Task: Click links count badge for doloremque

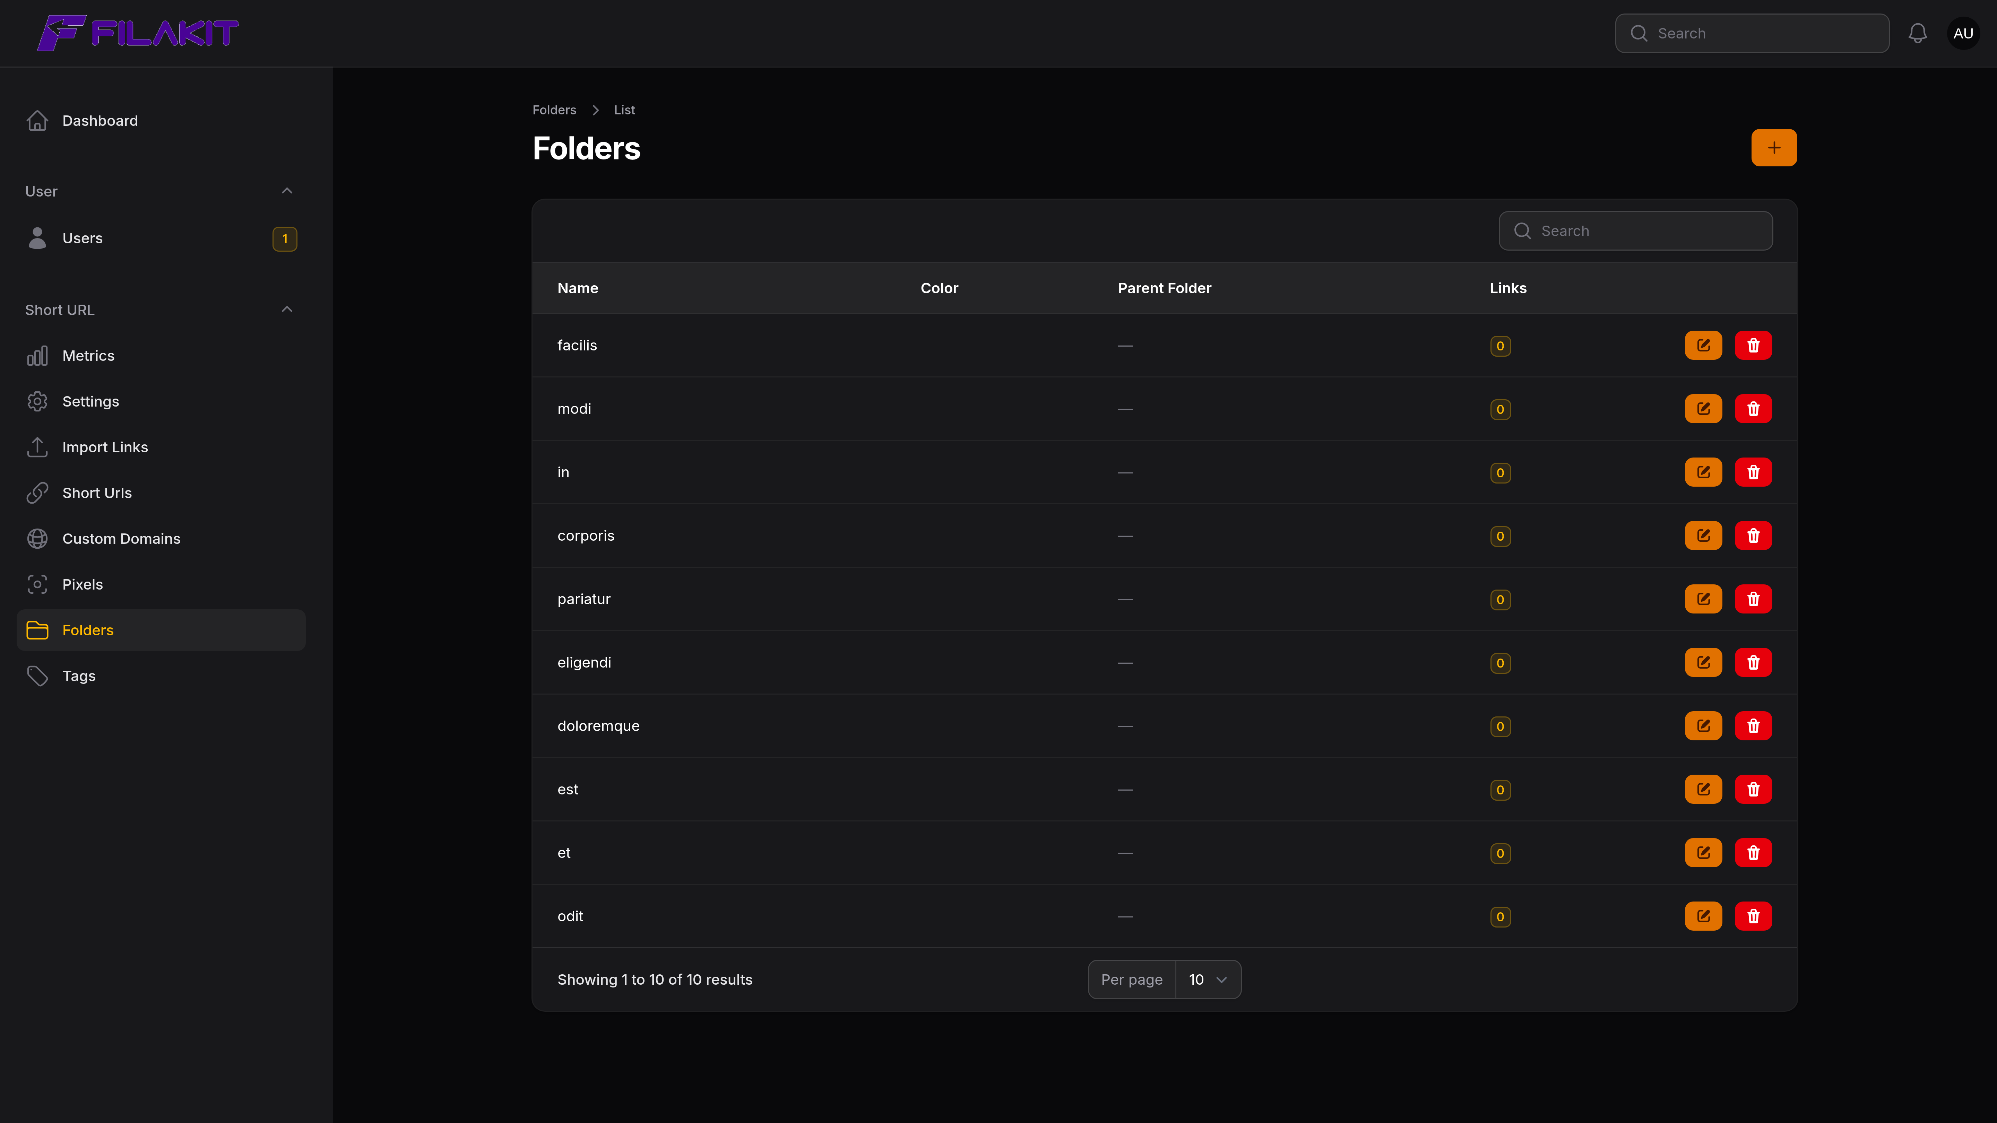Action: click(1500, 727)
